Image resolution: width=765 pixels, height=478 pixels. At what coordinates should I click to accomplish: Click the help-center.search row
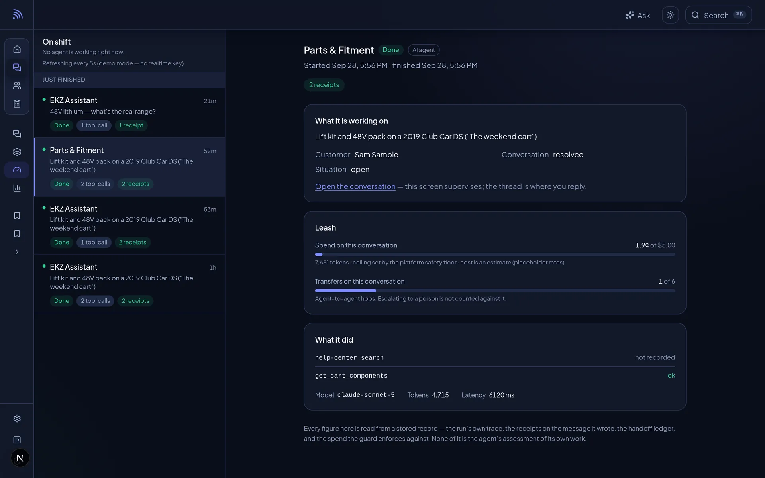(x=495, y=358)
